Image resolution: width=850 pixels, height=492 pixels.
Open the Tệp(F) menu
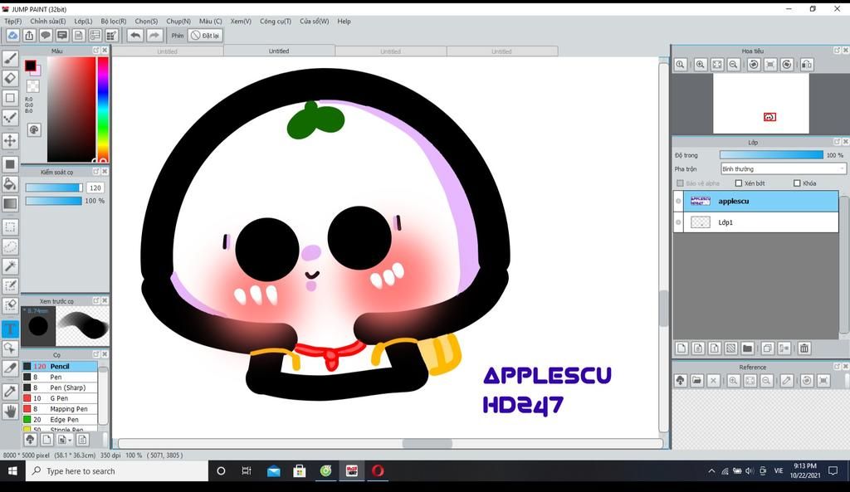coord(13,21)
